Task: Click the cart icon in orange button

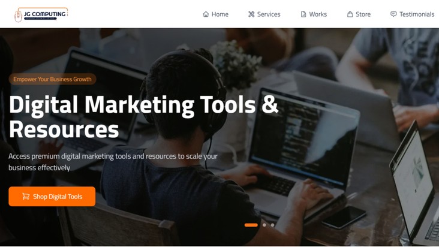Action: [26, 197]
